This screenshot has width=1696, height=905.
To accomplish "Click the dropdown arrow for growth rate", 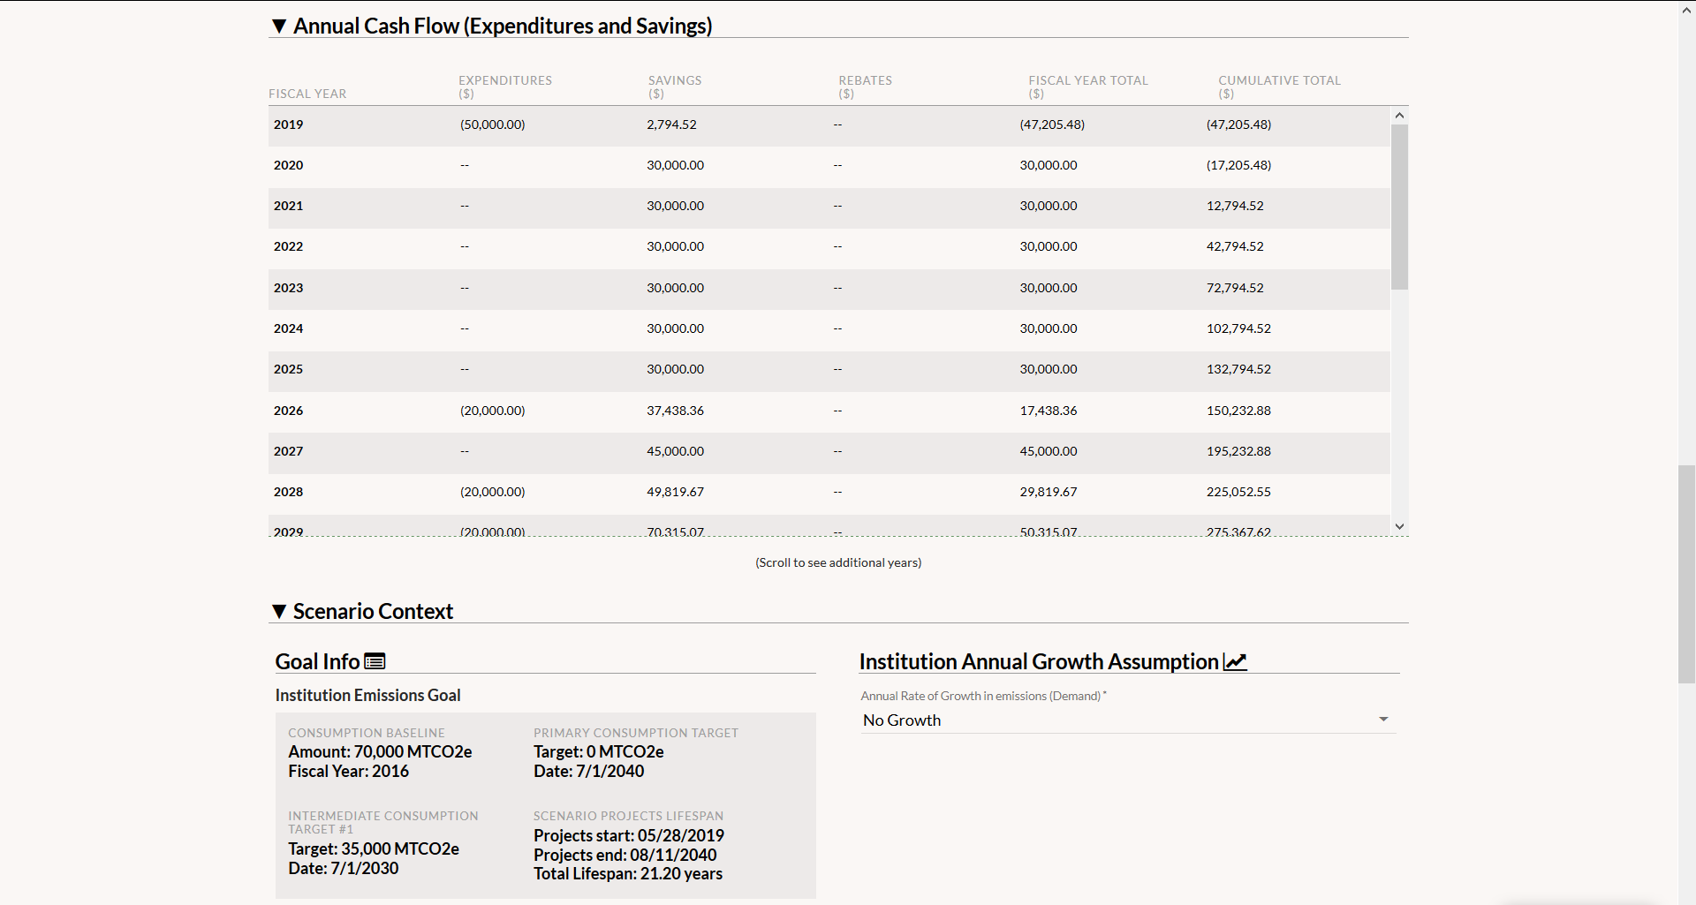I will click(x=1383, y=720).
